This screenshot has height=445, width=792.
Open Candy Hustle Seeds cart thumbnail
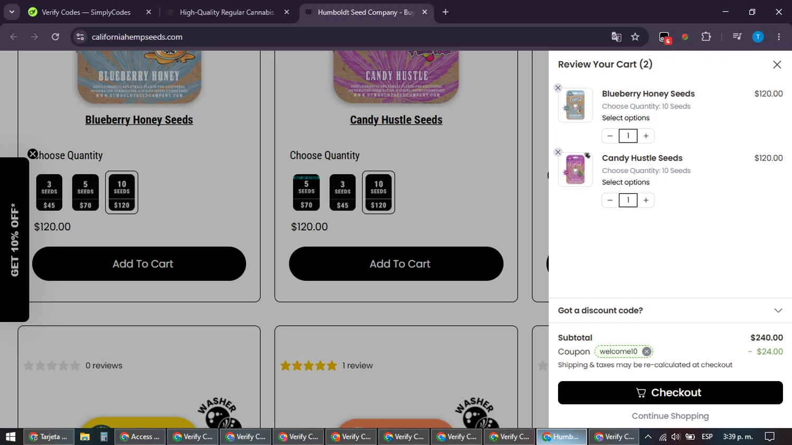576,169
